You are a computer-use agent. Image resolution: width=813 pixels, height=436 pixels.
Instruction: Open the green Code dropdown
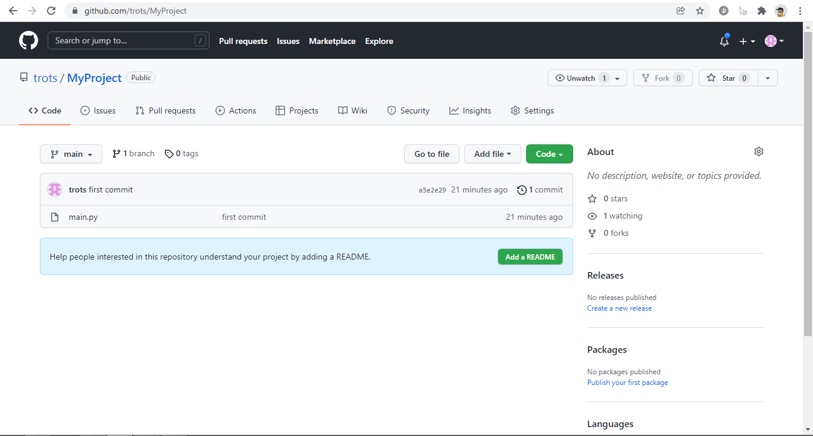pos(549,154)
